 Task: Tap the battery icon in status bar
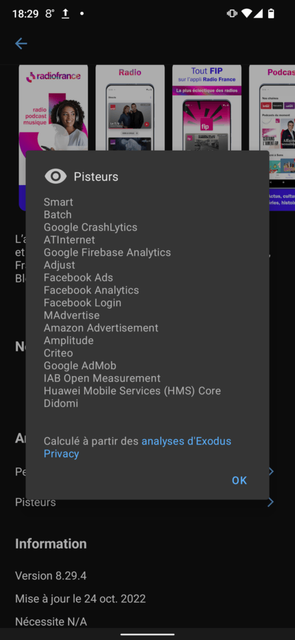(x=271, y=14)
